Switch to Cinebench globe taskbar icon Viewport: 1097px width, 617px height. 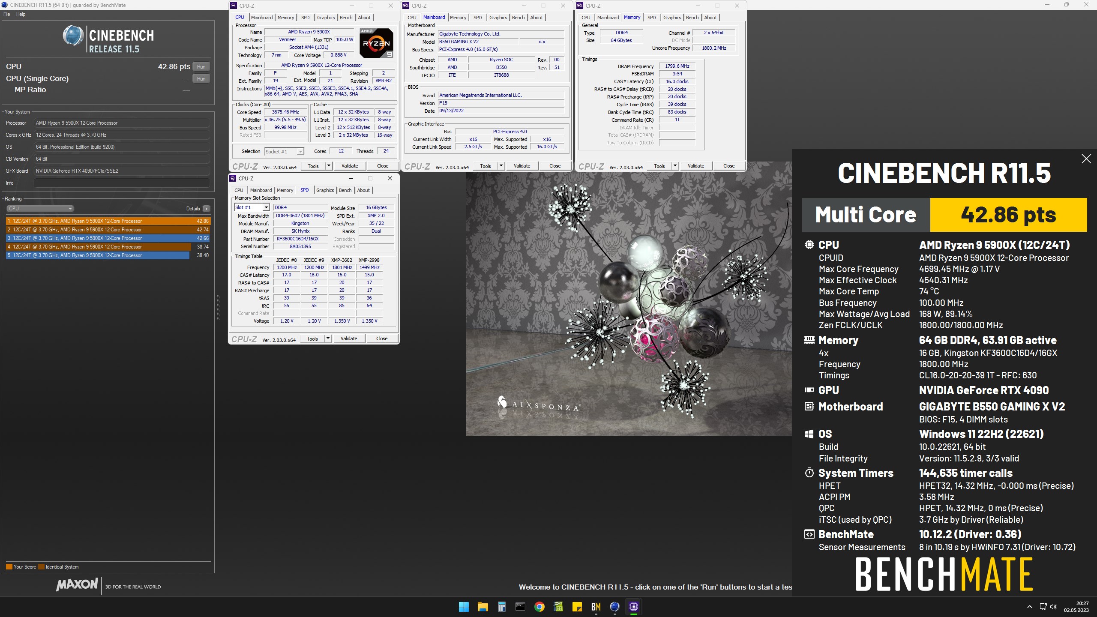pos(614,606)
